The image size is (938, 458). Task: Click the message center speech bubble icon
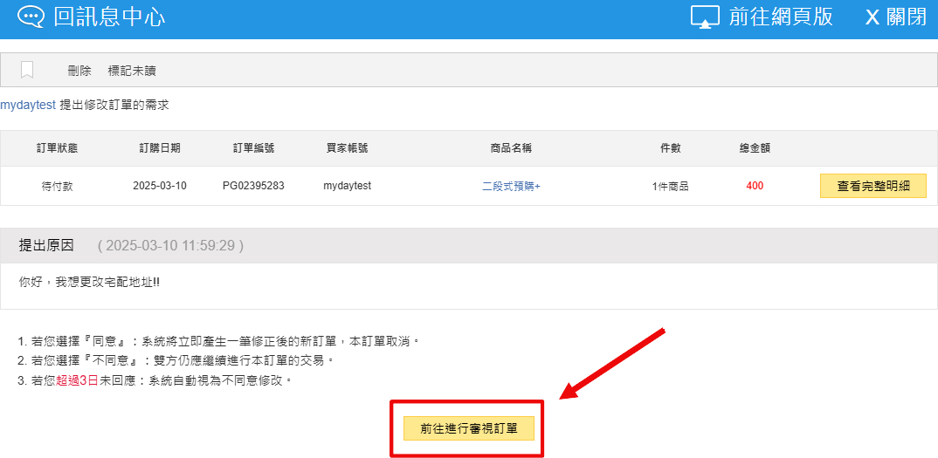click(x=31, y=17)
